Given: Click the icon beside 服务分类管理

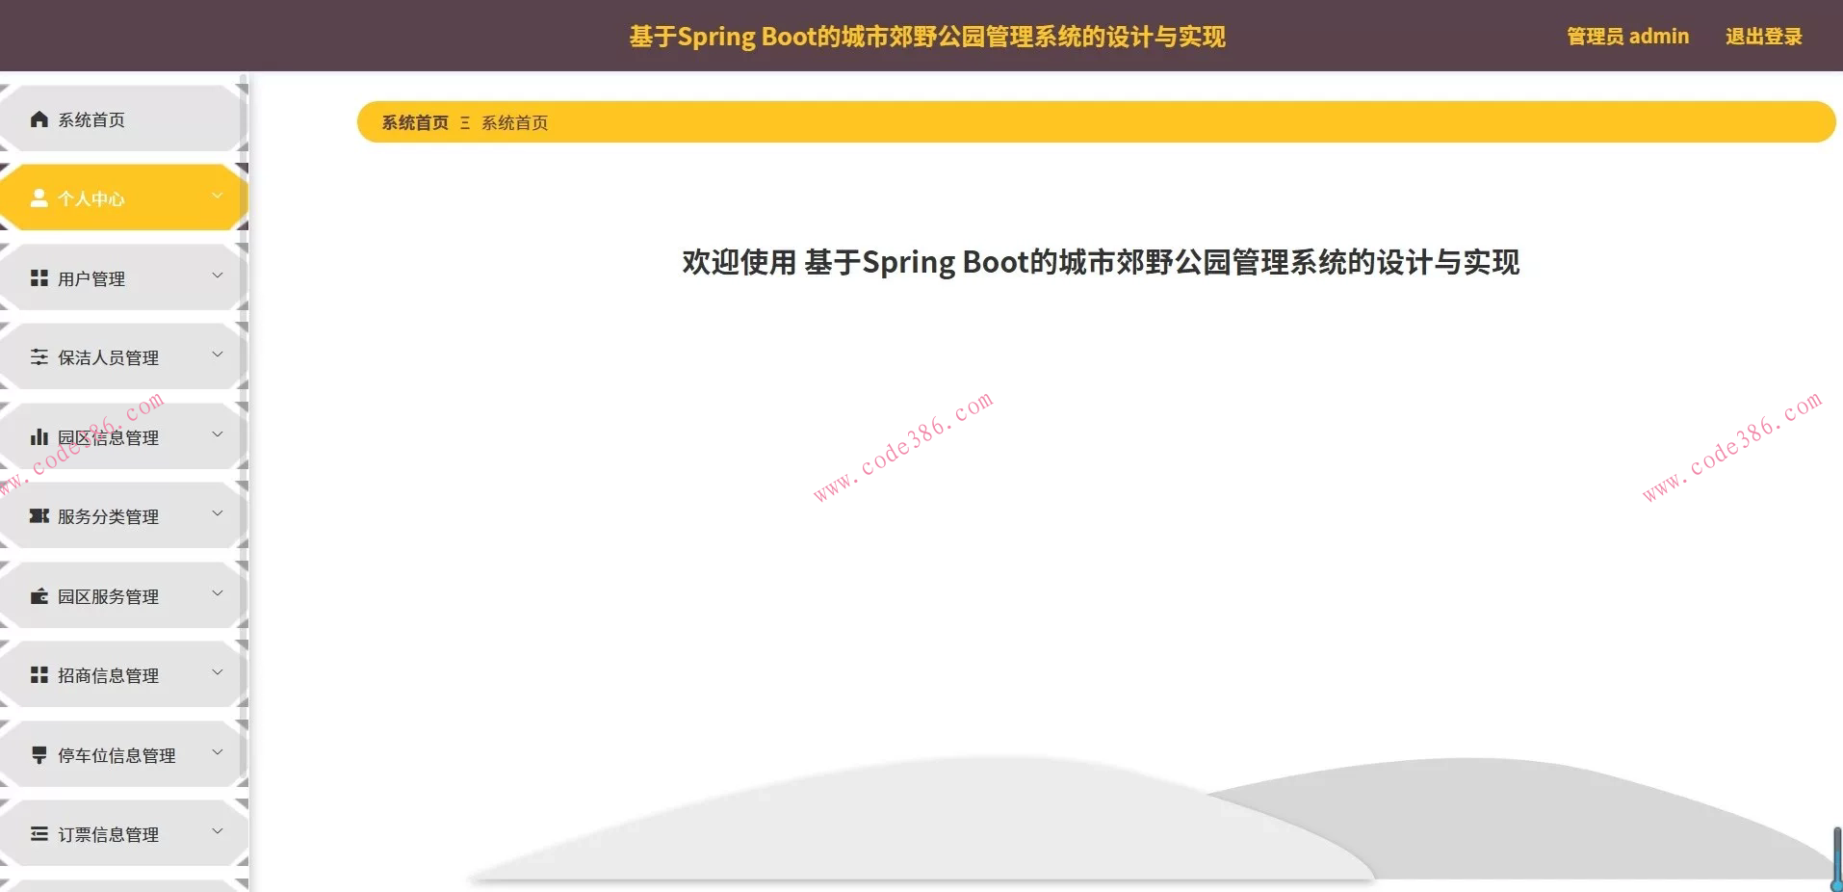Looking at the screenshot, I should [39, 515].
